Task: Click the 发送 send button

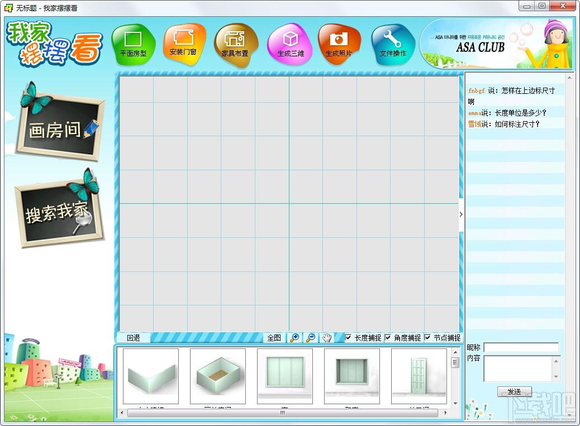Action: pyautogui.click(x=514, y=391)
